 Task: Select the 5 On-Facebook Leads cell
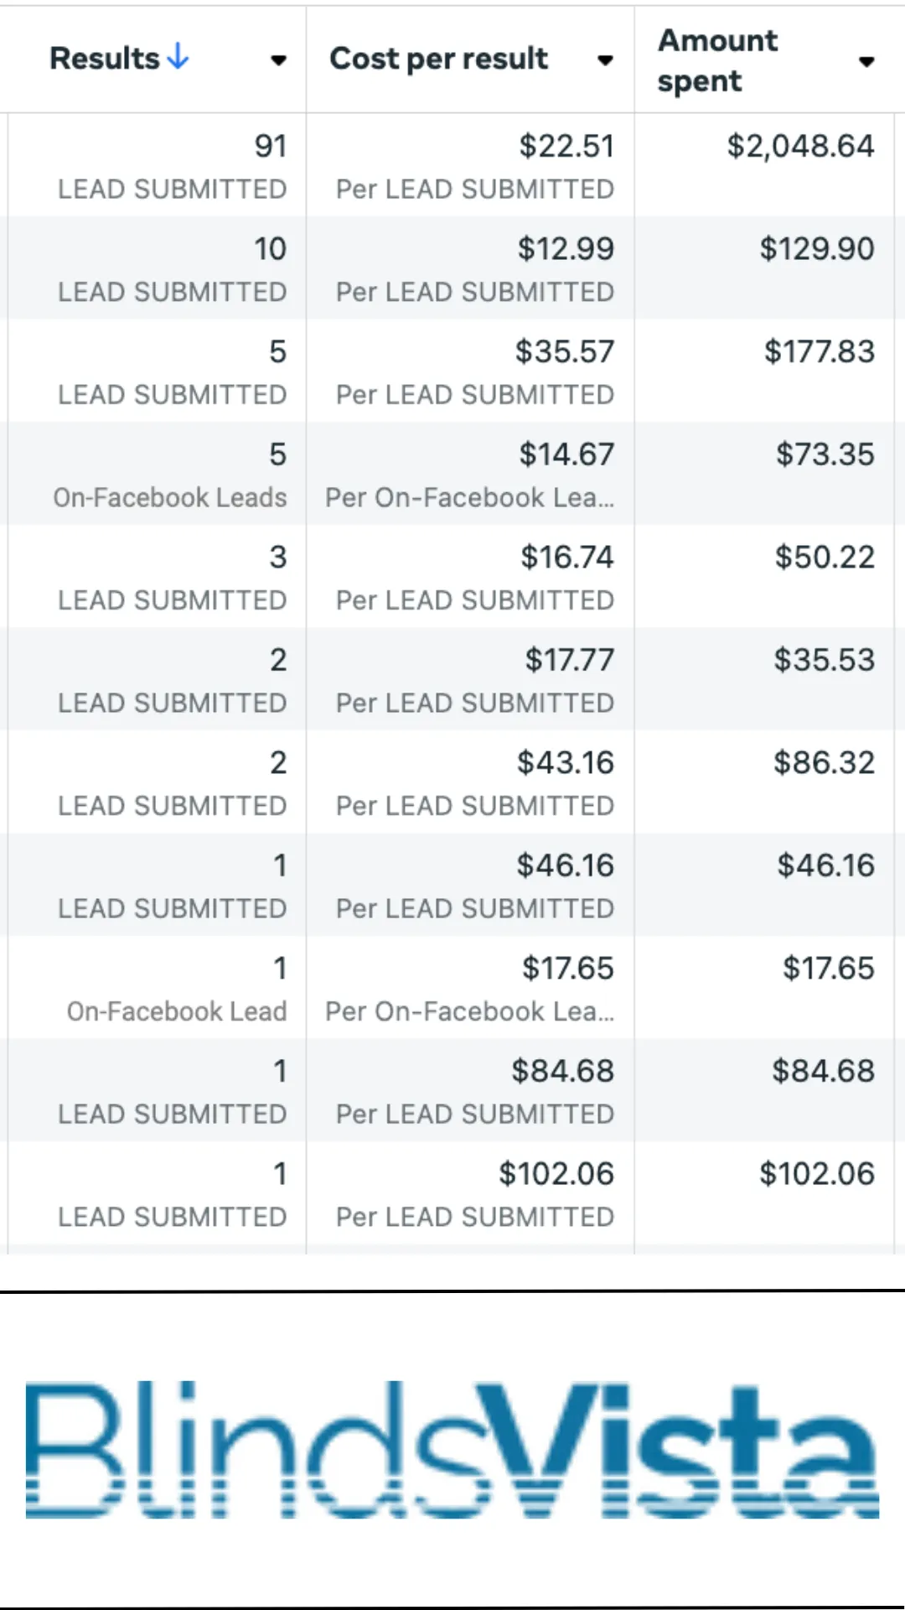[170, 475]
